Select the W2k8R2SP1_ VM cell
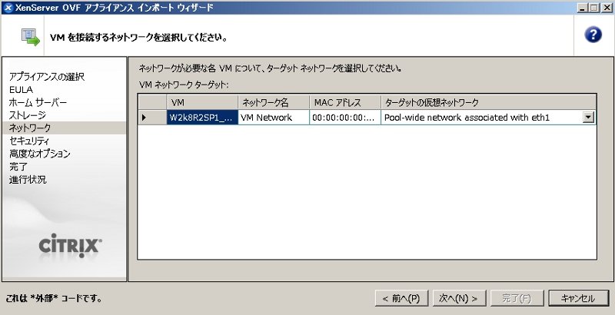Viewport: 615px width, 315px height. pos(202,117)
